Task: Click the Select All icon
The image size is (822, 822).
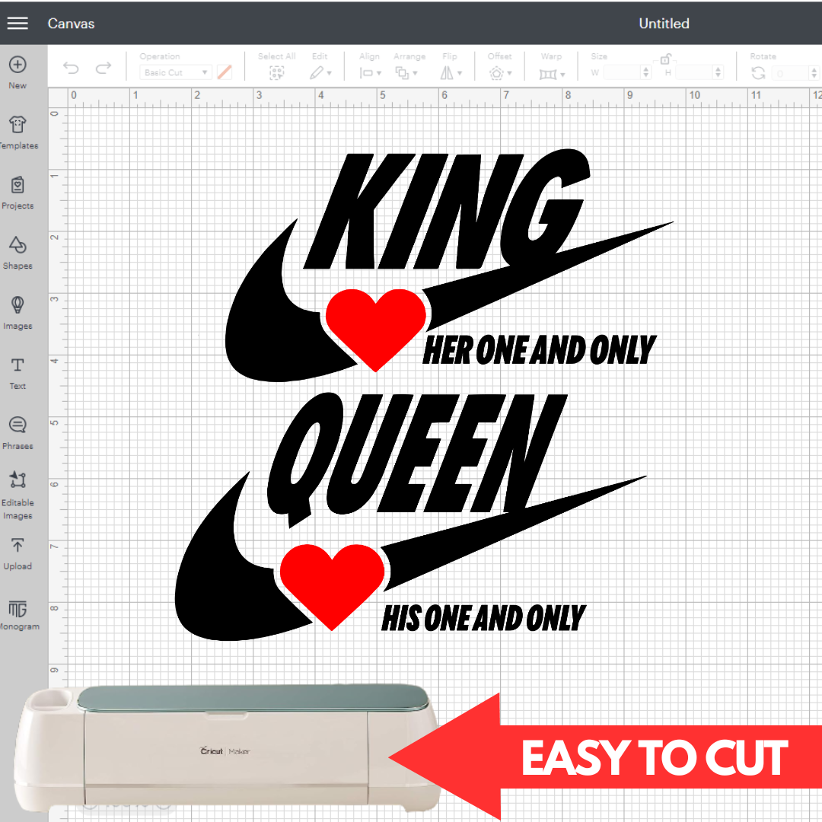Action: pyautogui.click(x=276, y=73)
